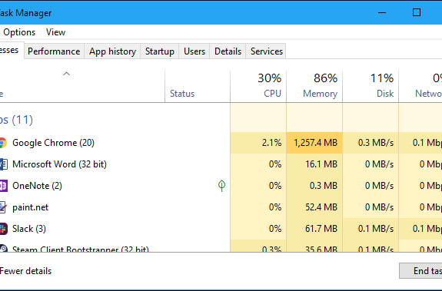442x291 pixels.
Task: Click Slack's 0.1 MB/s disk value
Action: (376, 229)
